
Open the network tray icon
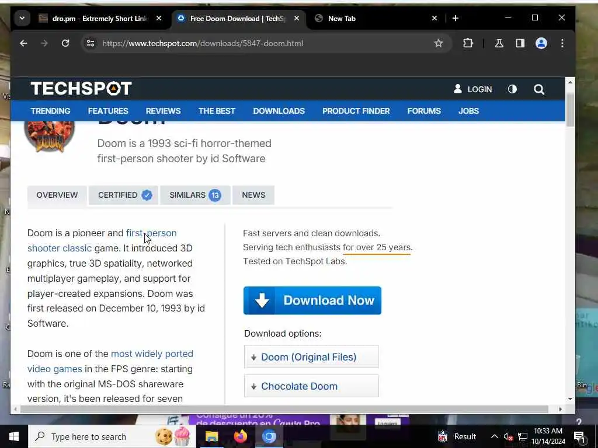(523, 436)
